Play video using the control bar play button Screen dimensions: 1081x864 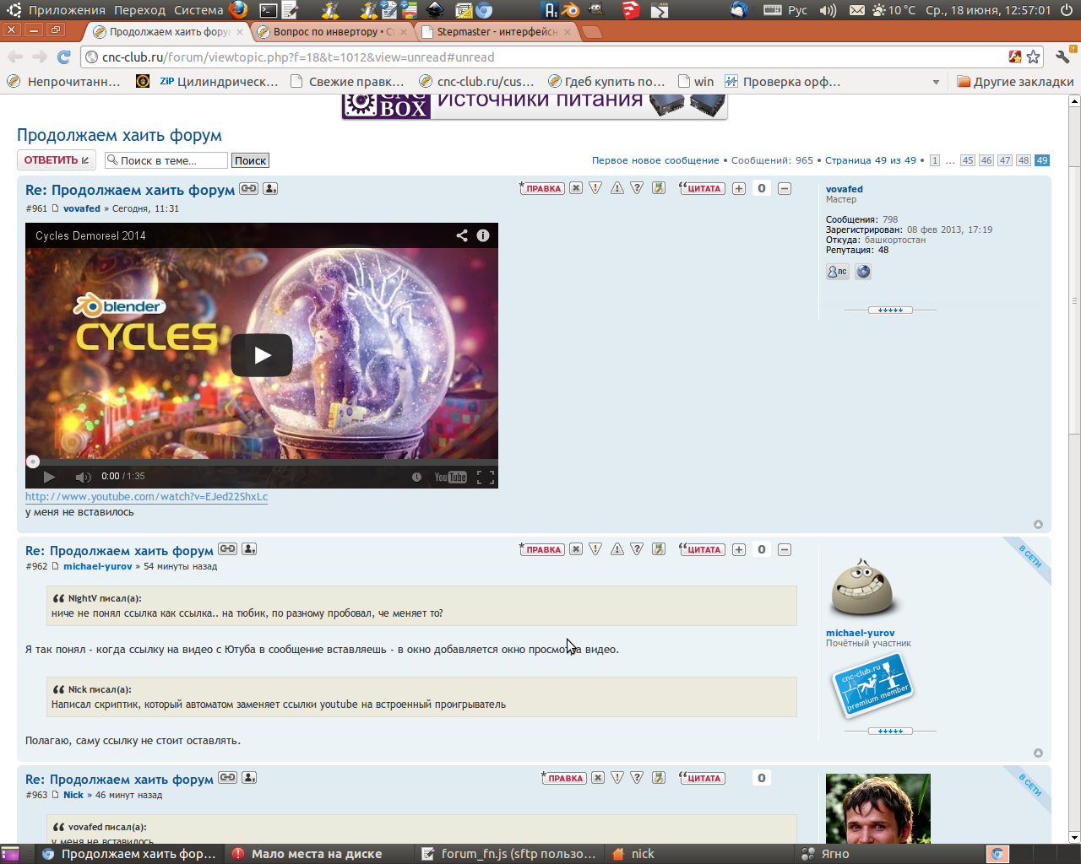coord(49,477)
